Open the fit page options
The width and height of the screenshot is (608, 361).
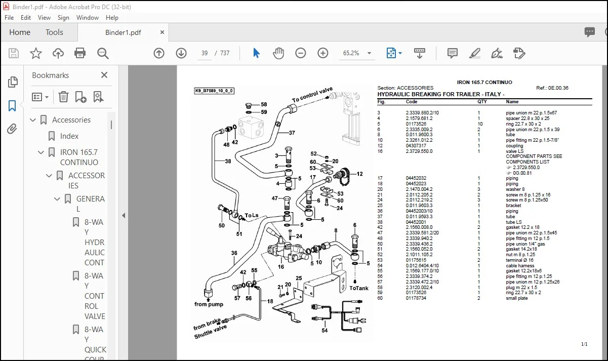[394, 53]
